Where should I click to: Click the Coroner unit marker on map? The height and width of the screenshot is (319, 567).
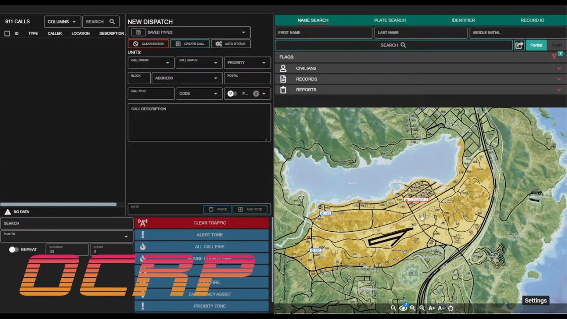tap(416, 200)
